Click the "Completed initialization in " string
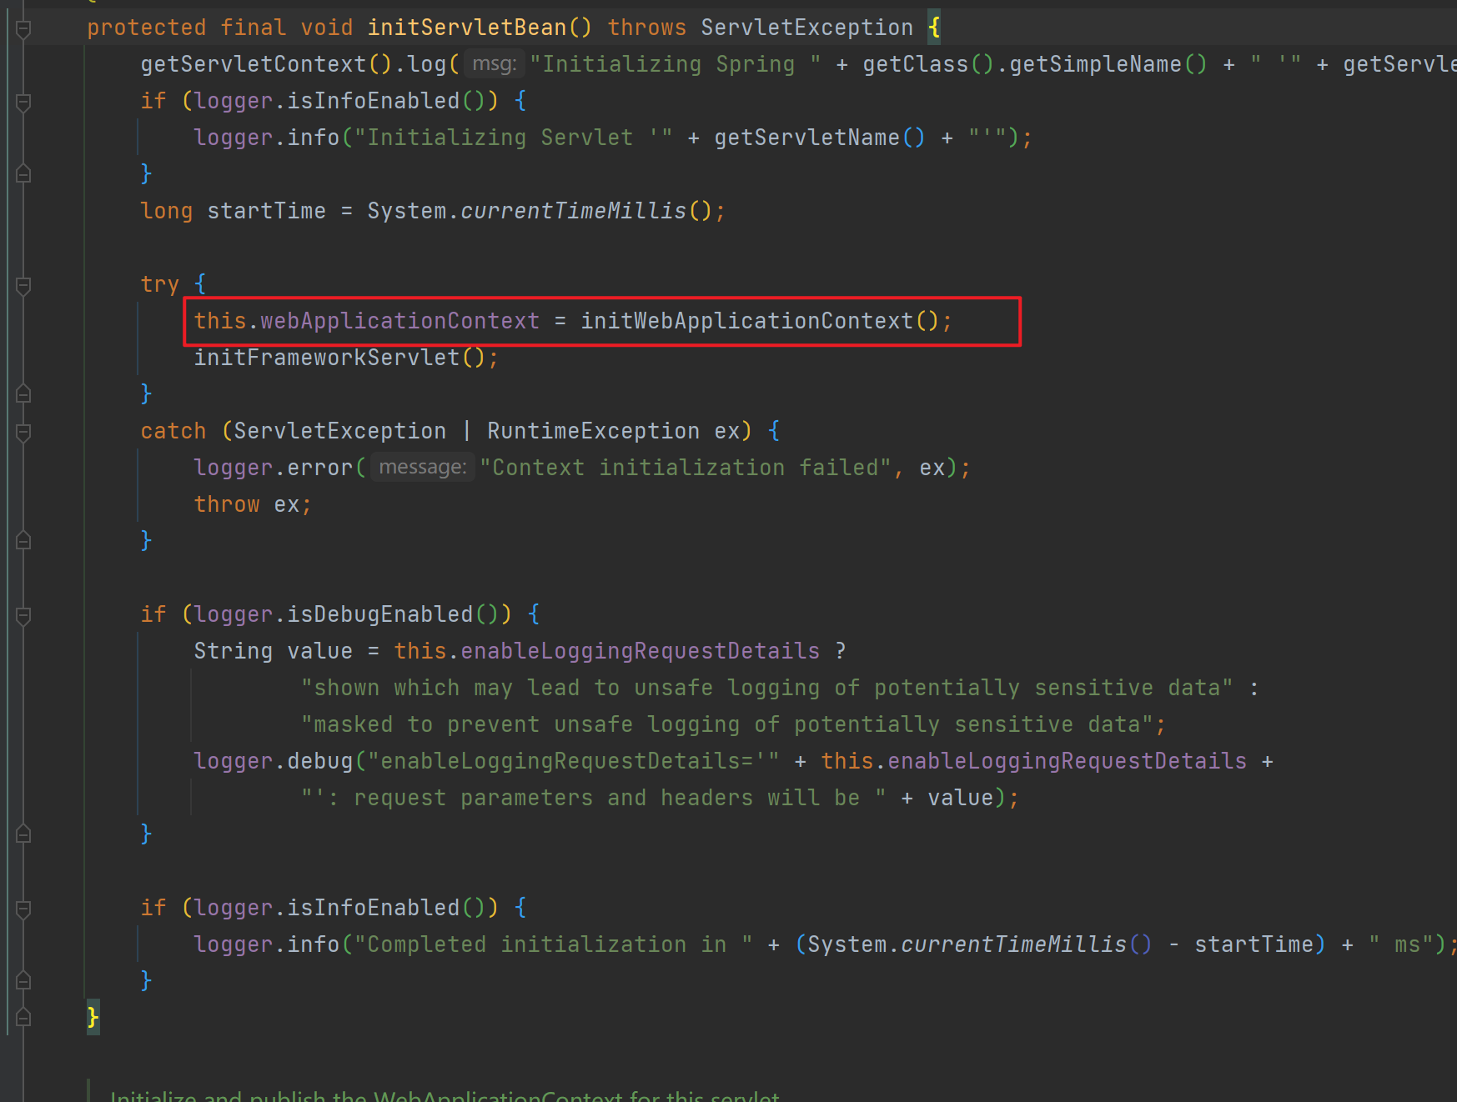This screenshot has height=1102, width=1457. coord(553,944)
